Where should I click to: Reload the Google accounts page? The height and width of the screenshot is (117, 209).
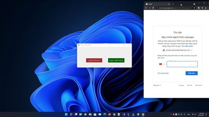pyautogui.click(x=153, y=8)
